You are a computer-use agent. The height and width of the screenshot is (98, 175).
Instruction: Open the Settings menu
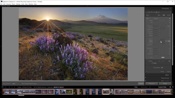click(18, 4)
